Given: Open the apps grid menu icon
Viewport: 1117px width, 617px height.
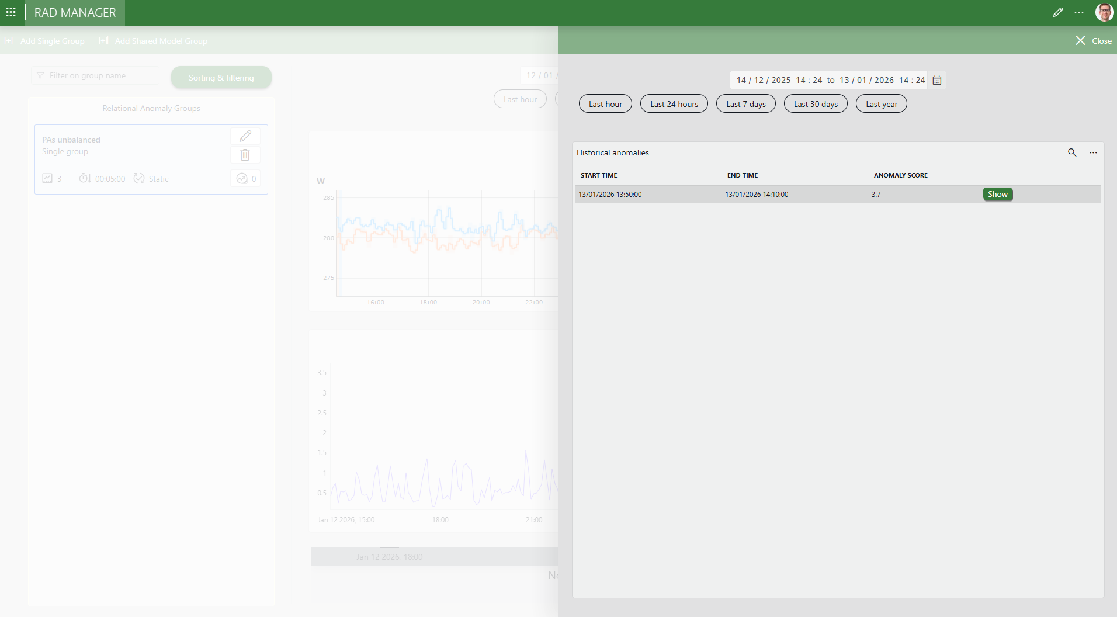Looking at the screenshot, I should pos(11,12).
